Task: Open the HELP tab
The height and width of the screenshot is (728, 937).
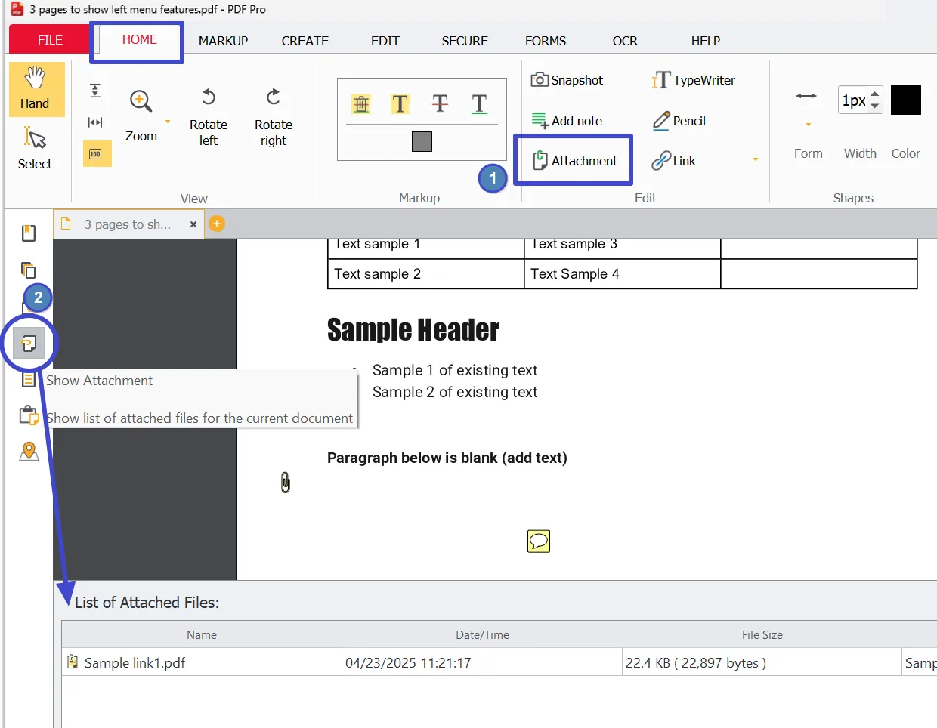Action: [x=706, y=41]
